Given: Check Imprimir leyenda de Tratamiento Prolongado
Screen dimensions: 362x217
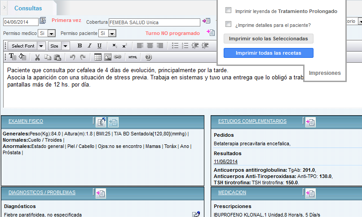Looking at the screenshot, I should pos(228,11).
